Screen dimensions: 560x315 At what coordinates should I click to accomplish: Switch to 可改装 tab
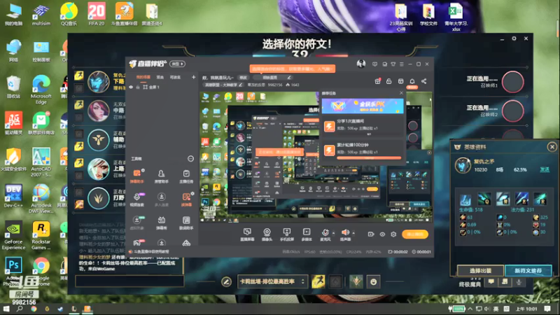(x=175, y=77)
